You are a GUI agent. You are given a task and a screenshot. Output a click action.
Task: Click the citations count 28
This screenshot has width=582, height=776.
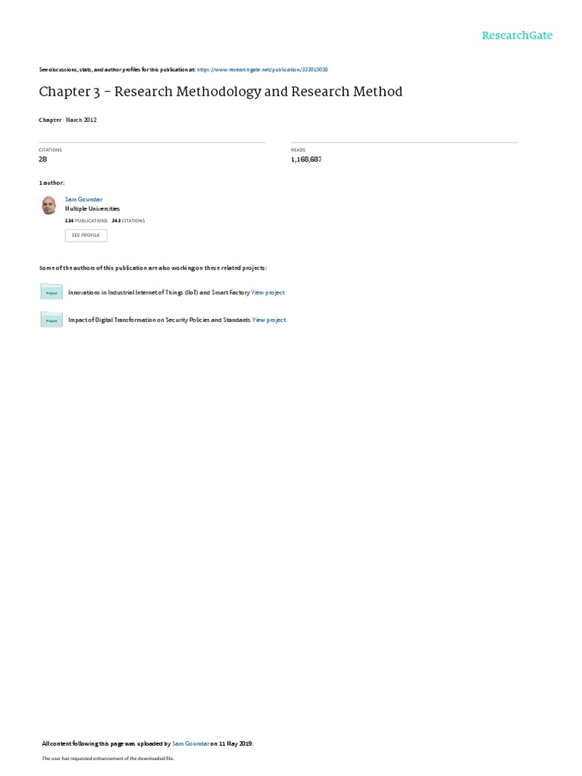click(x=42, y=159)
